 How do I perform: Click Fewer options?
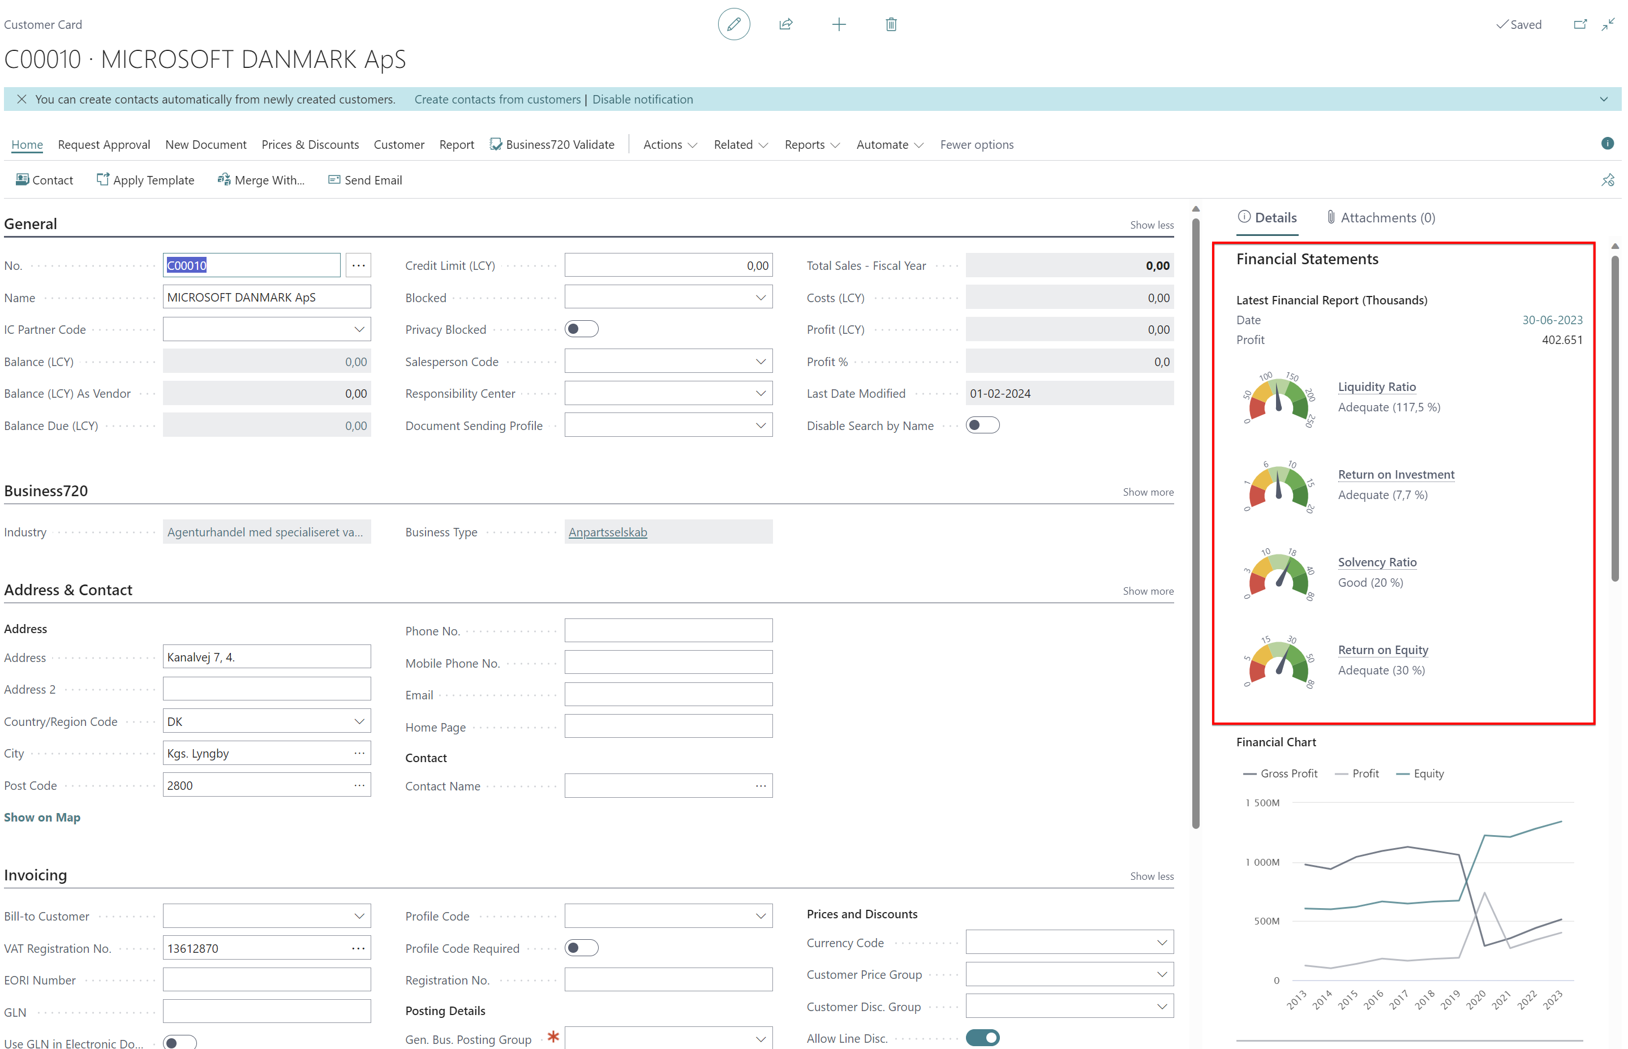[x=976, y=144]
